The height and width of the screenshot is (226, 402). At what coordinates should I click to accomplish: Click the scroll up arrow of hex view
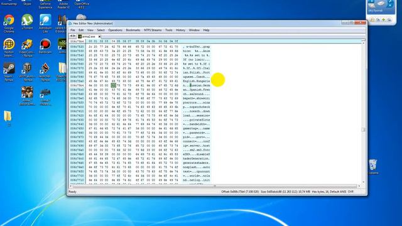[363, 43]
